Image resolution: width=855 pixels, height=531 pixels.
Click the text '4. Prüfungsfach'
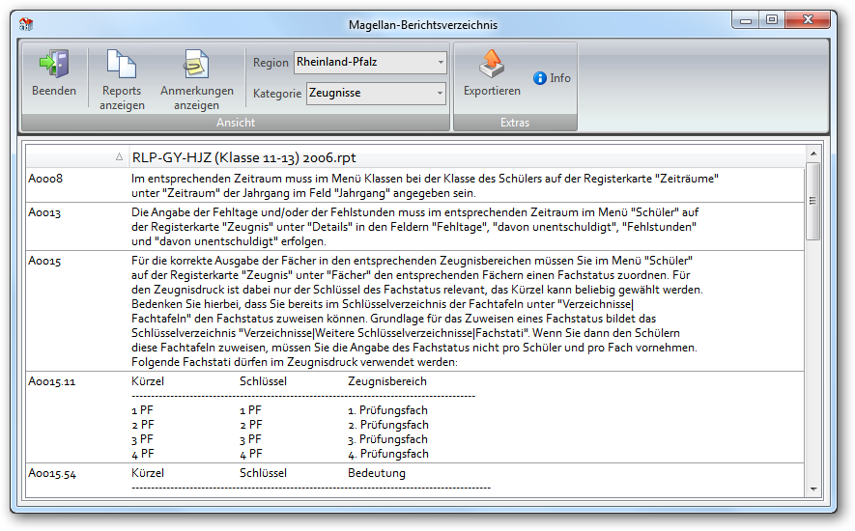(388, 454)
